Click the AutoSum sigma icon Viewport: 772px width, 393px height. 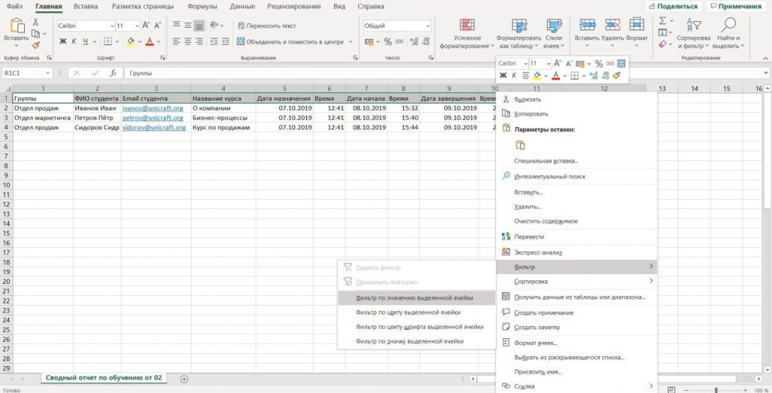point(663,21)
